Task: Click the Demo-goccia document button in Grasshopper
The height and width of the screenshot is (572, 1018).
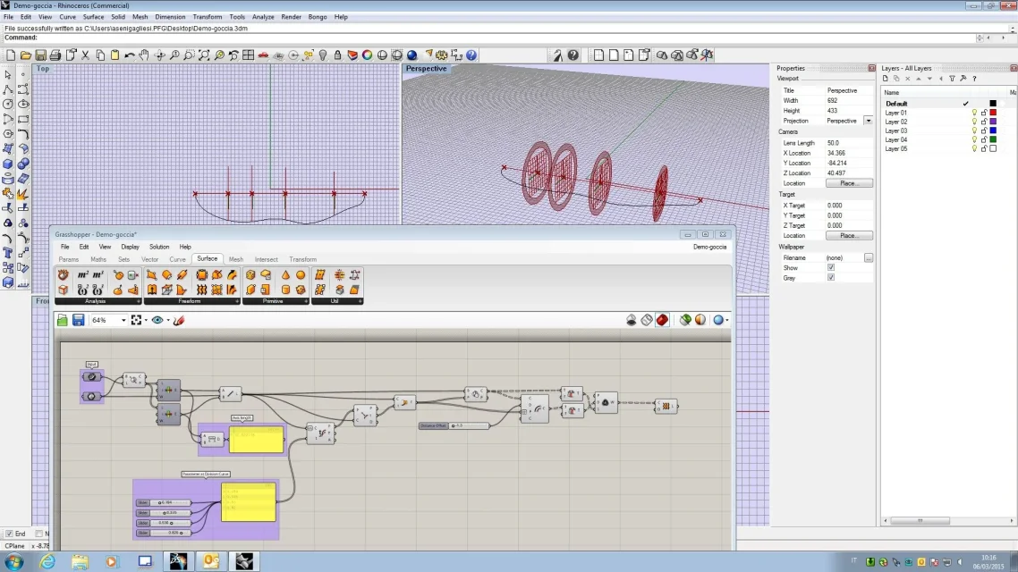Action: pos(709,247)
